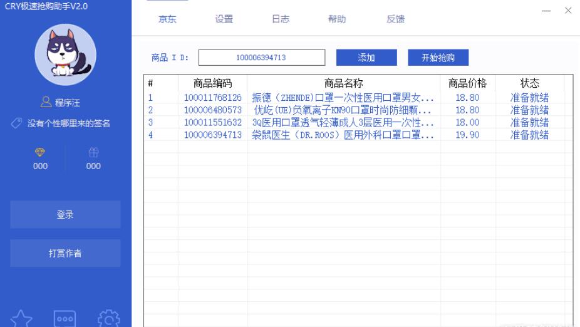Click the 开始抢购 start button

pos(438,58)
